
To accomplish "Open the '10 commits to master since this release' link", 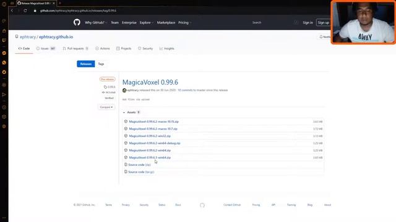I will [203, 90].
